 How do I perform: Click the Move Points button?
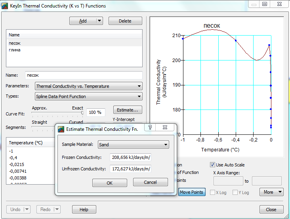192,192
